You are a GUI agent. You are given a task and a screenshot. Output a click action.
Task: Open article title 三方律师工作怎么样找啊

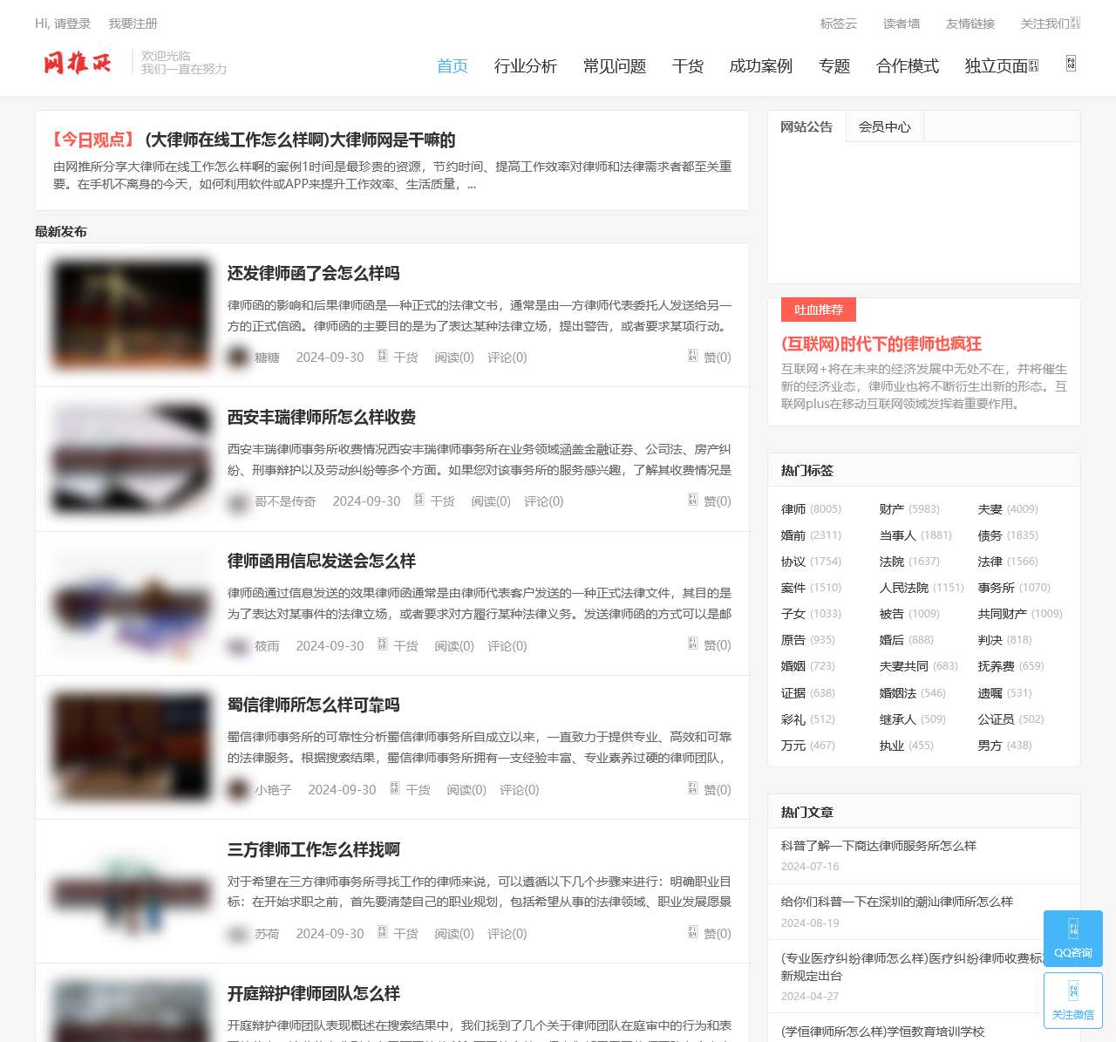(314, 849)
